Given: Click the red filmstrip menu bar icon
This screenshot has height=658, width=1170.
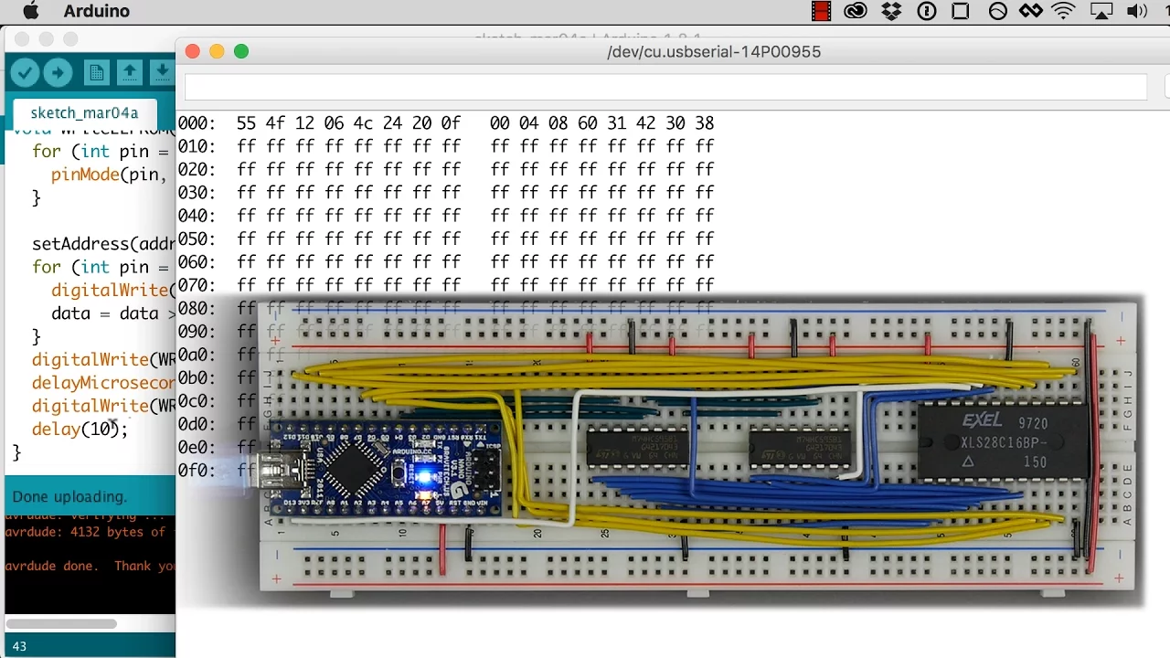Looking at the screenshot, I should (821, 11).
